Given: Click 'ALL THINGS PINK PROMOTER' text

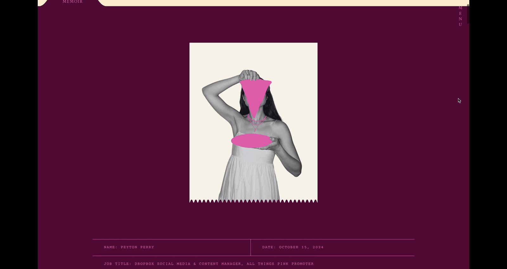Looking at the screenshot, I should tap(280, 264).
